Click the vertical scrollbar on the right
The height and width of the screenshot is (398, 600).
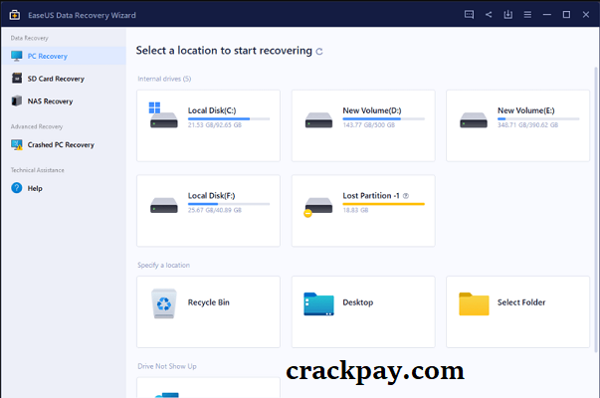pos(595,210)
